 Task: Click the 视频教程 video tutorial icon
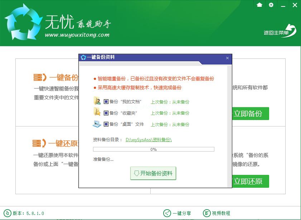206,212
